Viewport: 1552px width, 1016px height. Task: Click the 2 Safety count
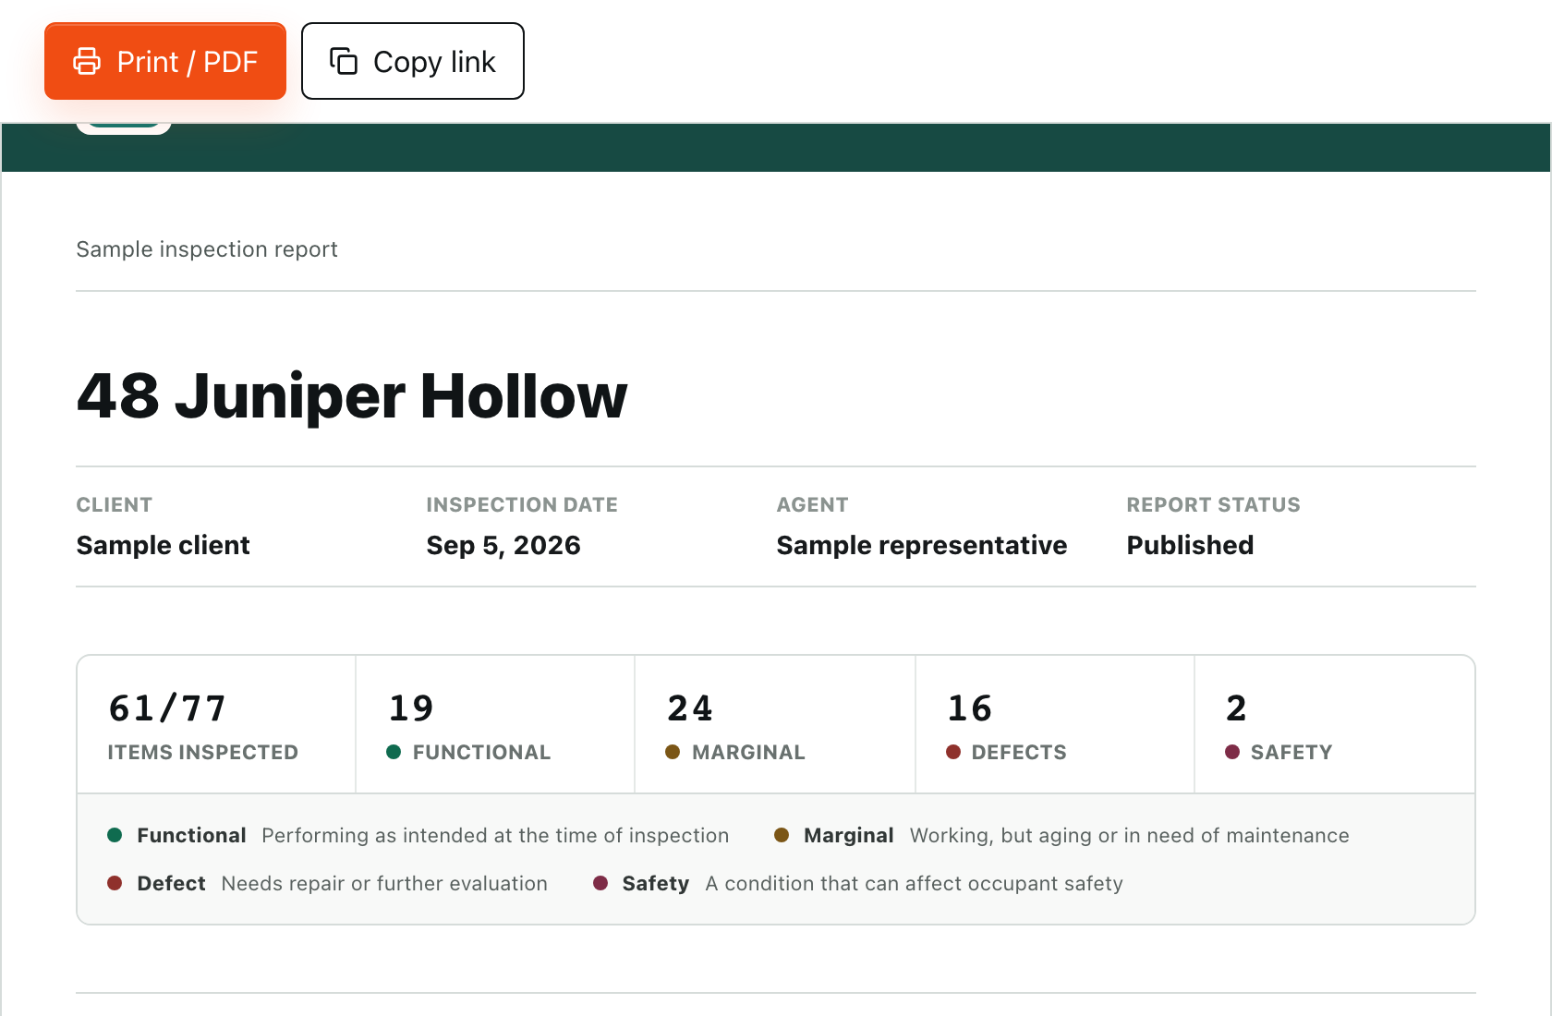coord(1236,708)
